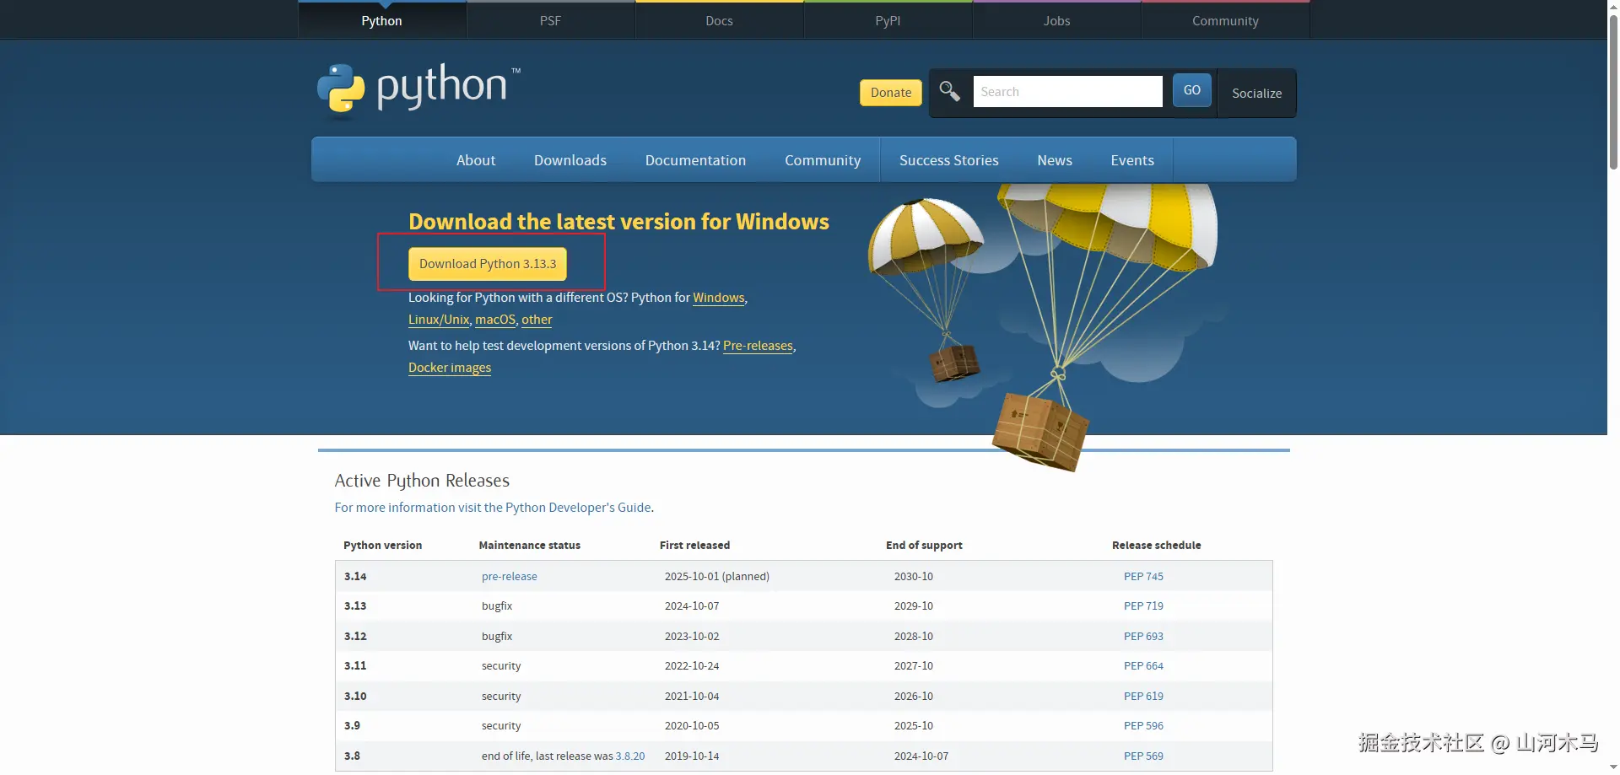Open the Socialize menu
The image size is (1620, 775).
coord(1256,93)
